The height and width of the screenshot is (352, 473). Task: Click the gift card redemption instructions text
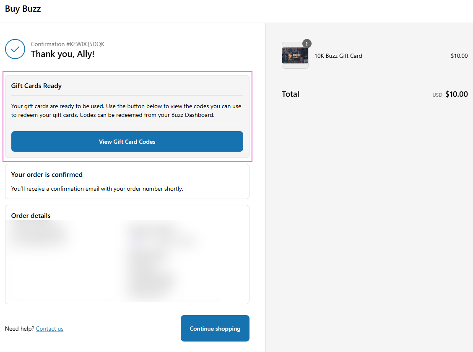[126, 111]
